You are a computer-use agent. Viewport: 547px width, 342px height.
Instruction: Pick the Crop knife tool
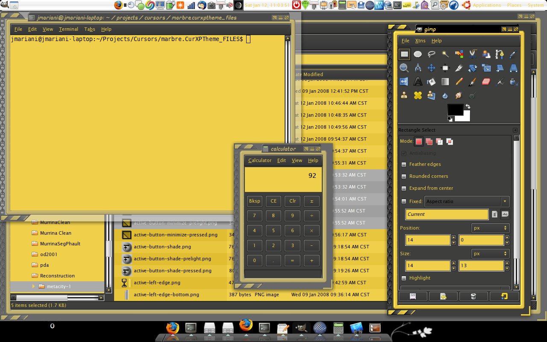tap(459, 68)
